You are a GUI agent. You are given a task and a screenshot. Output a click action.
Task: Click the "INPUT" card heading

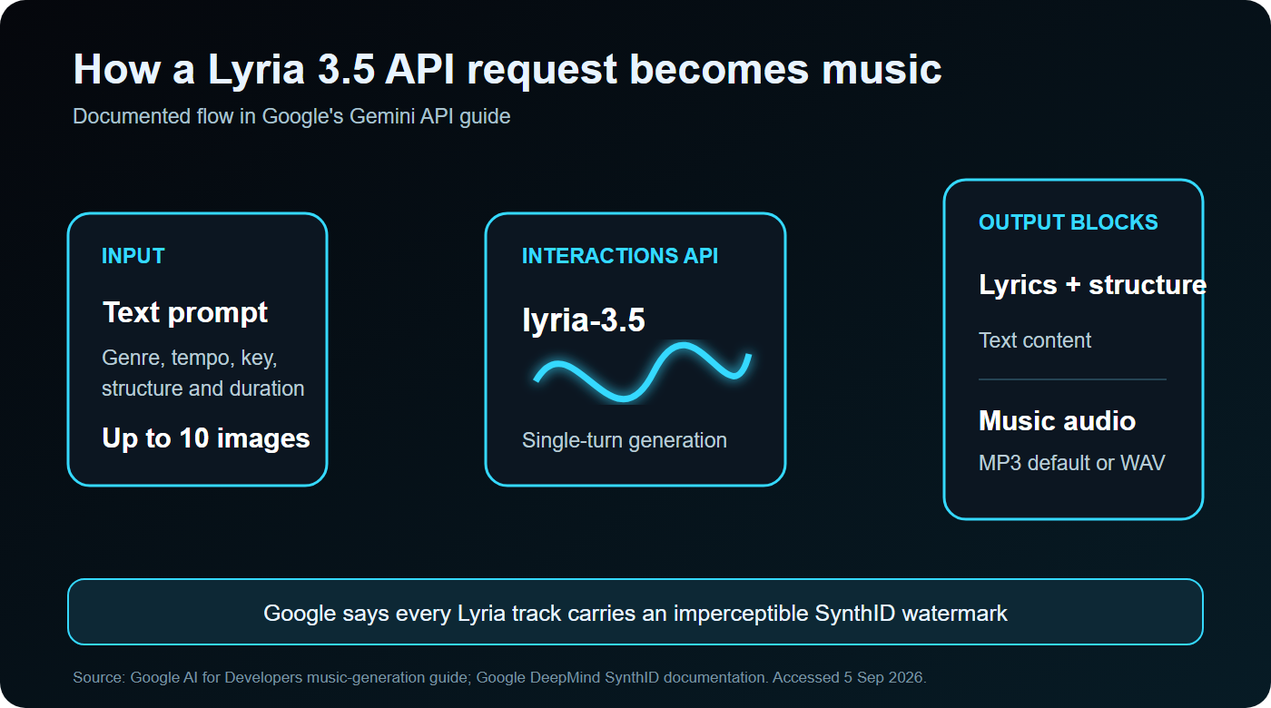coord(133,256)
